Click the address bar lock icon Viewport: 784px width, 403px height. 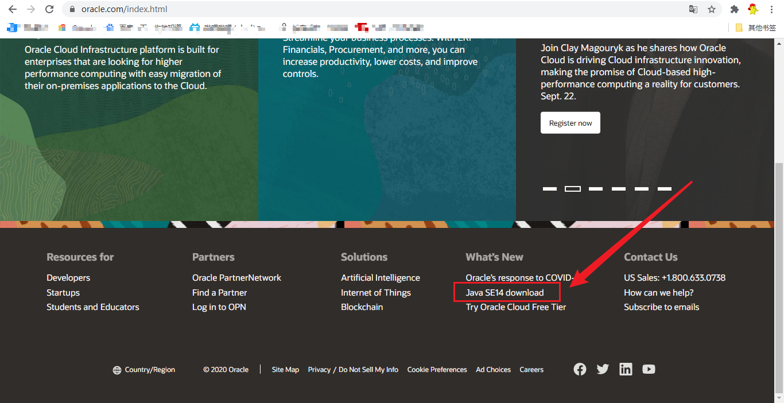coord(72,9)
